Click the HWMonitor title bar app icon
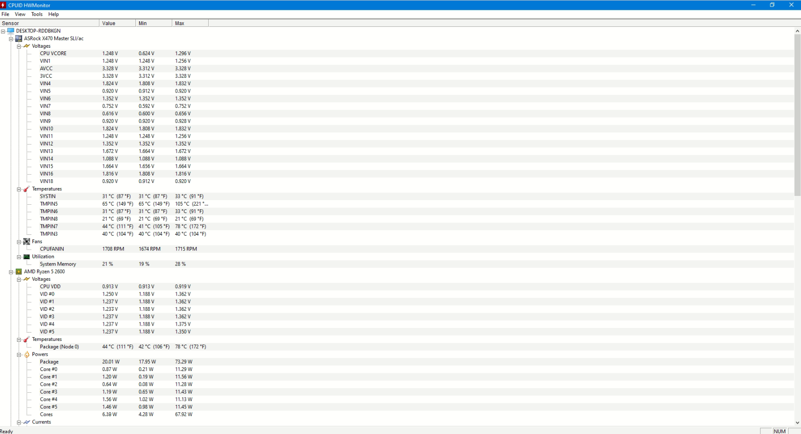Image resolution: width=801 pixels, height=434 pixels. (4, 5)
